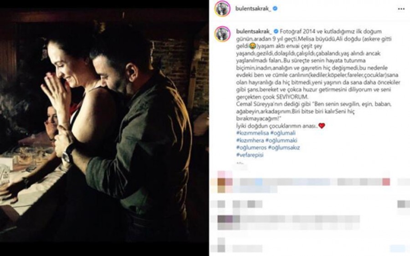
Task: Open hashtag #oğlummaki
Action: [282, 141]
